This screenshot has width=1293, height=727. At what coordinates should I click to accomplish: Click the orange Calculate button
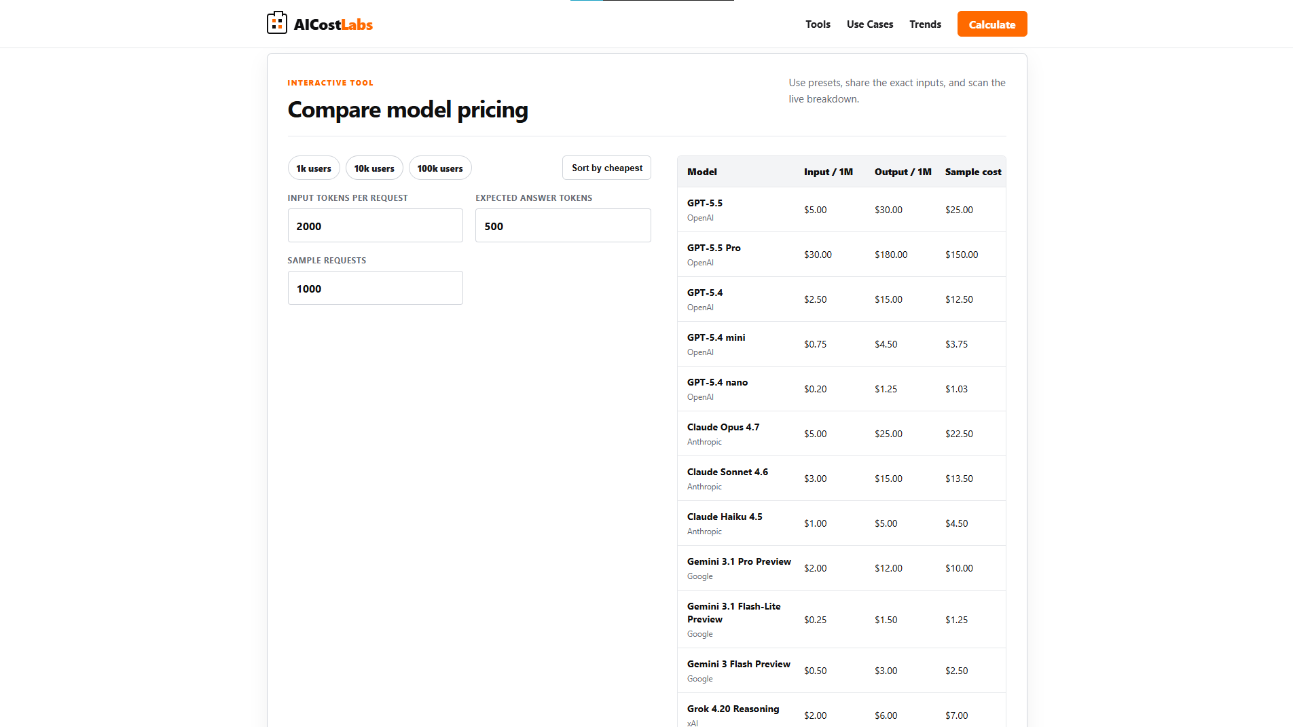click(x=992, y=24)
